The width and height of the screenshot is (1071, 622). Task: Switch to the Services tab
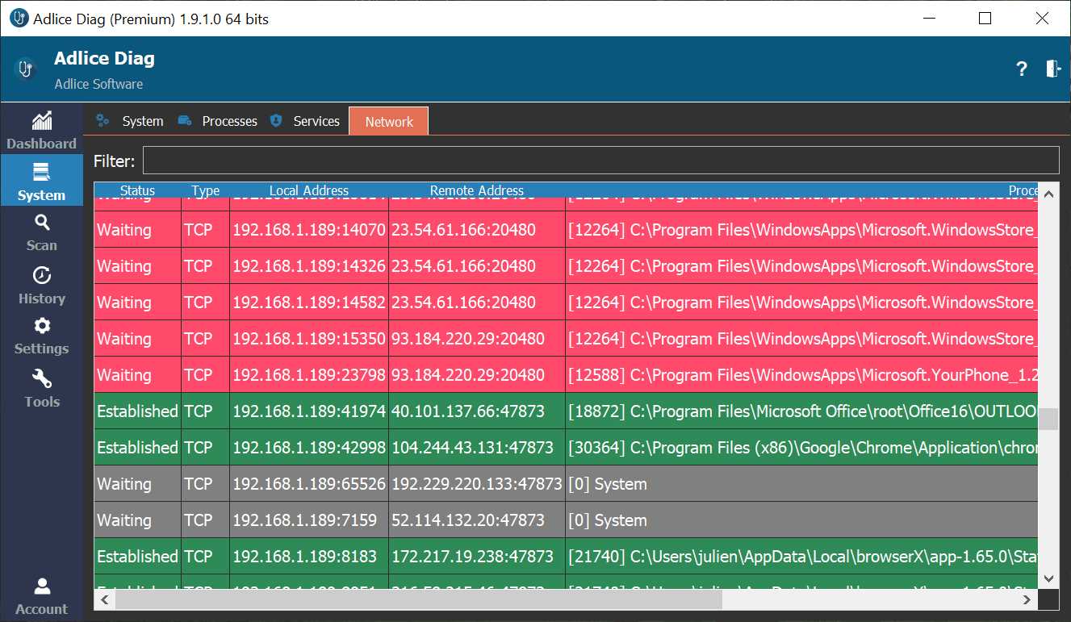[x=316, y=122]
